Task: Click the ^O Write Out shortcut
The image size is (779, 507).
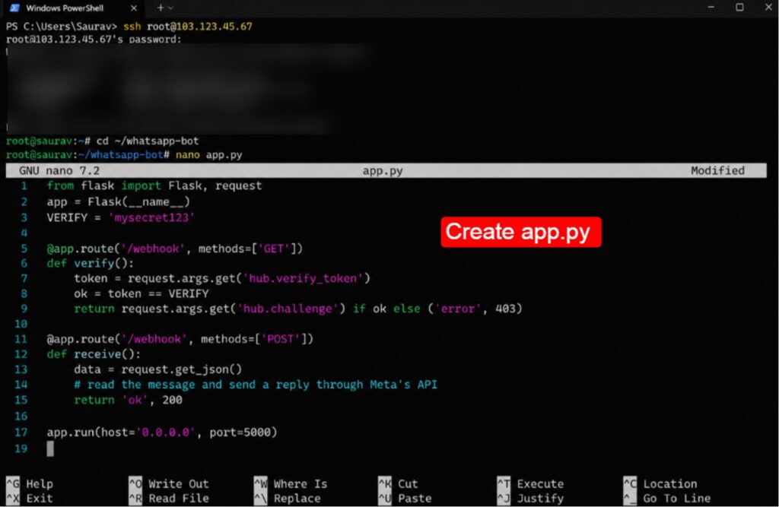Action: [169, 483]
